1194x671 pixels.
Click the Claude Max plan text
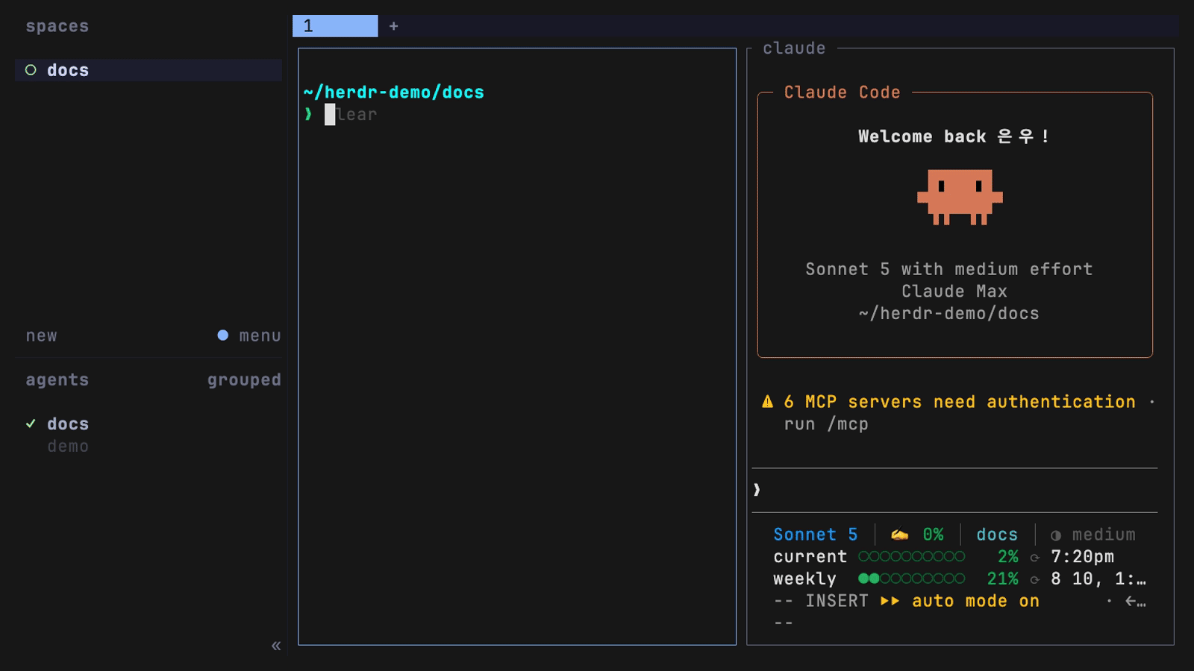point(954,292)
